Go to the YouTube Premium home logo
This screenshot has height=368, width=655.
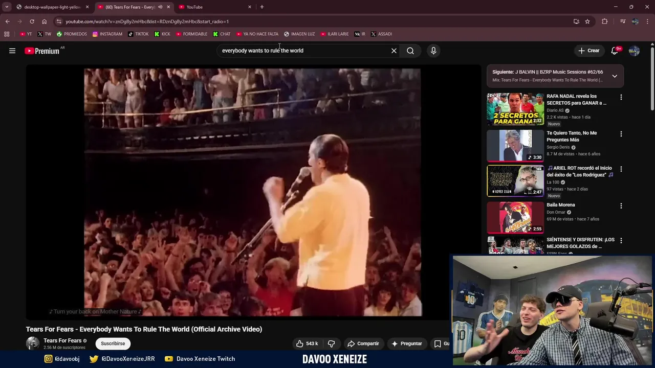(x=42, y=51)
